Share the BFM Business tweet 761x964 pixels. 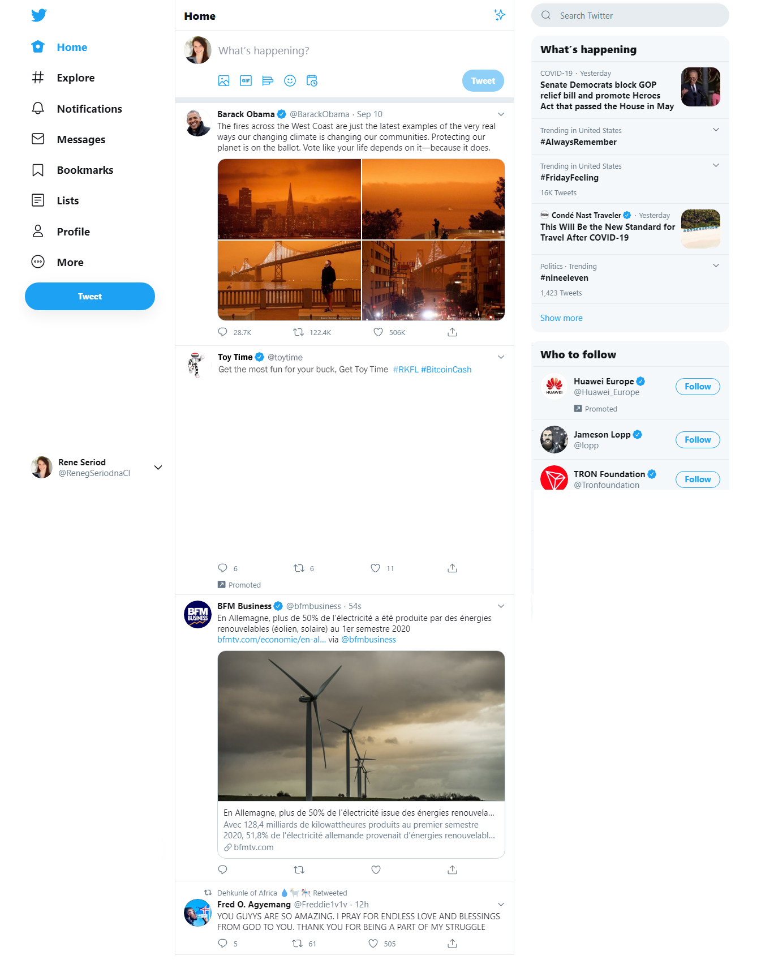pyautogui.click(x=452, y=869)
